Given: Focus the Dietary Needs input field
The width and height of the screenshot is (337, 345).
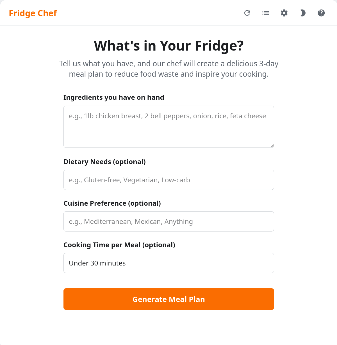Looking at the screenshot, I should coord(168,180).
